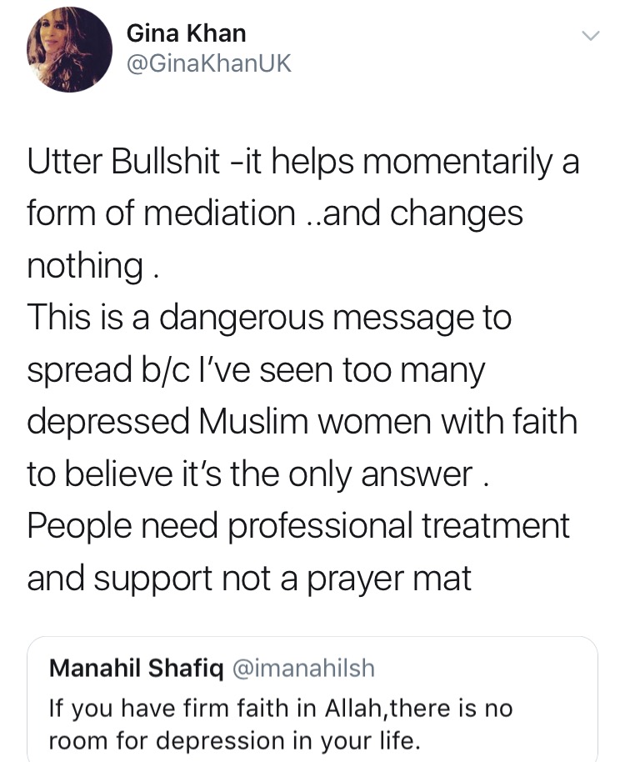Click the line 'This is a dangerous message to'
The image size is (625, 762).
(269, 318)
